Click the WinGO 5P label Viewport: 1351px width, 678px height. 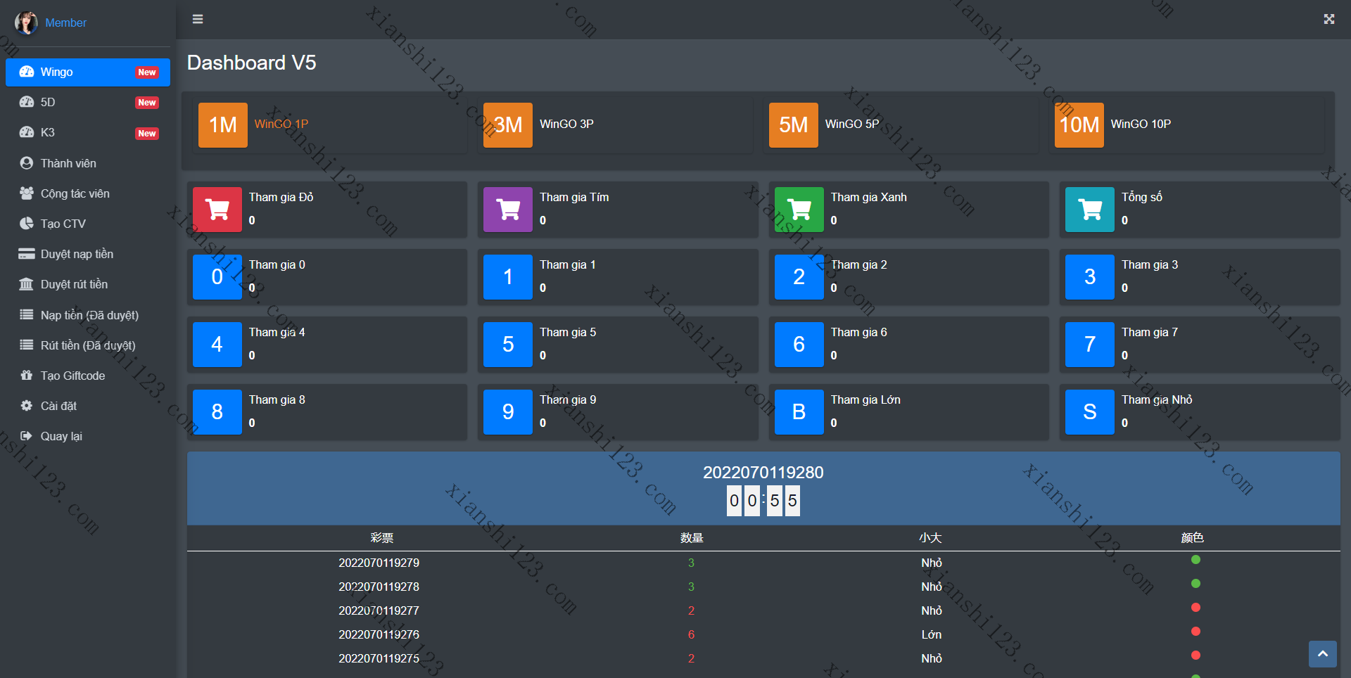point(852,124)
